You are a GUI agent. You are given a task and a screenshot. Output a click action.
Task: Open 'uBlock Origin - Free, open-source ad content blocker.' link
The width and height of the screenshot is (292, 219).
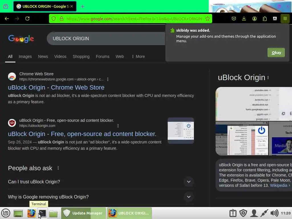pyautogui.click(x=82, y=134)
